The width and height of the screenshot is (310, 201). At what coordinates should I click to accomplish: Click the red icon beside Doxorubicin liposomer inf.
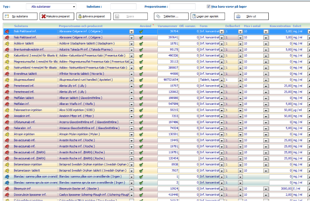(x=7, y=195)
